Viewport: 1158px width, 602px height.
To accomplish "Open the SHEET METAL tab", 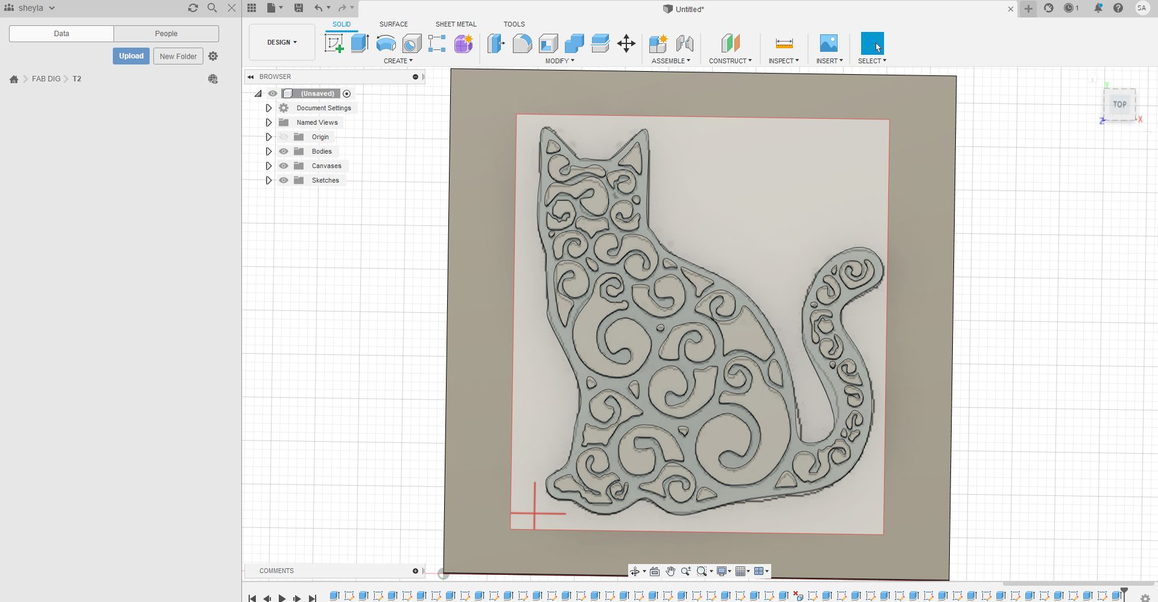I will tap(456, 24).
